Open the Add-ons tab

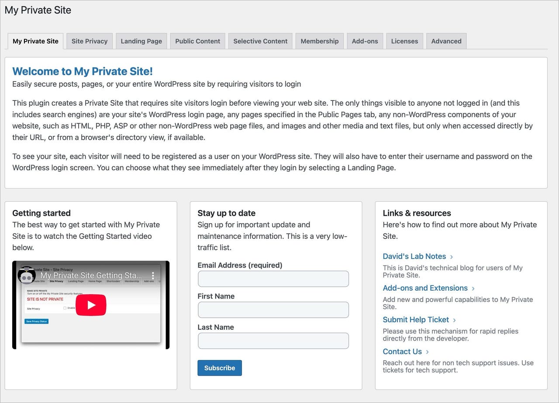tap(365, 41)
